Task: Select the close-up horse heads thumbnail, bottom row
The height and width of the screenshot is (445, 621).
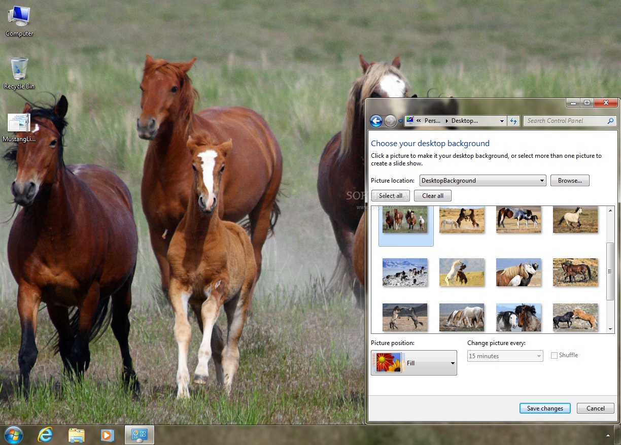Action: tap(519, 317)
